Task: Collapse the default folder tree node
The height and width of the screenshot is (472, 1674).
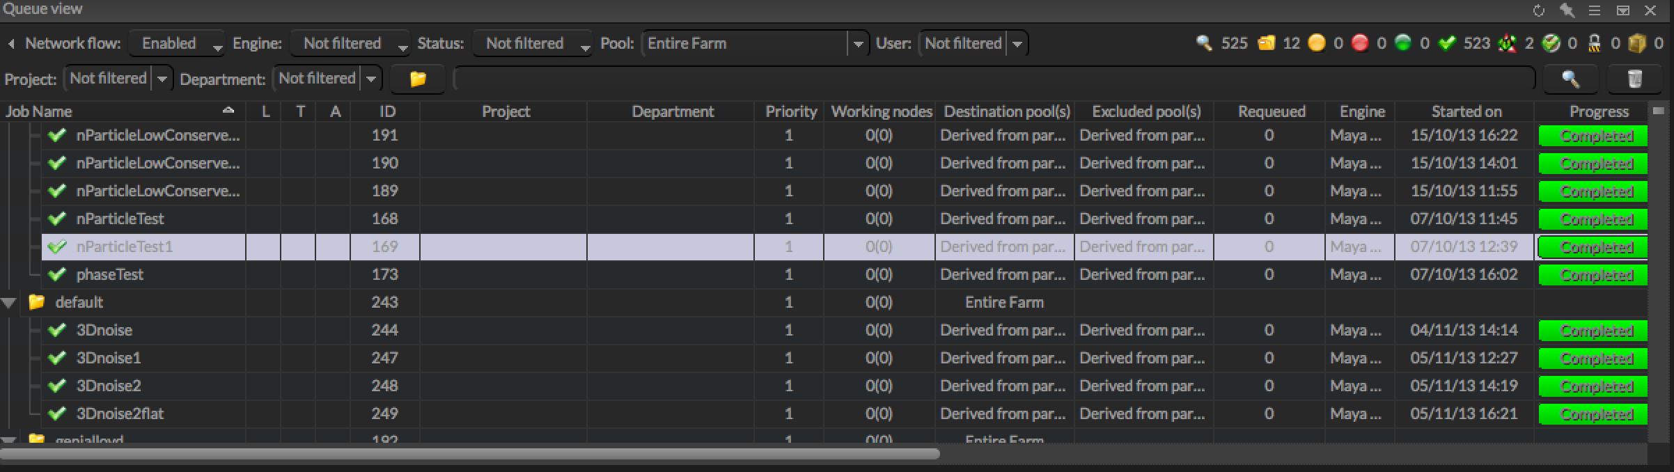Action: coord(10,303)
